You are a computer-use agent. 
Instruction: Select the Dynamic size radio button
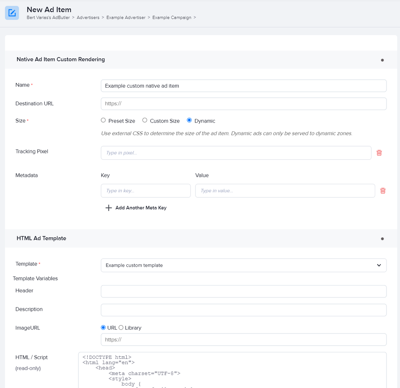click(190, 120)
